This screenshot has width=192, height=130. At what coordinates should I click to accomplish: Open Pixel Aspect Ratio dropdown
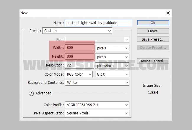coord(97,113)
